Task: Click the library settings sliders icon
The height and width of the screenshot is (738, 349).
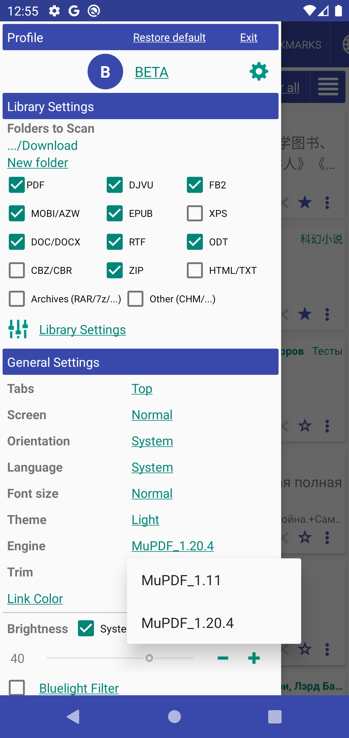Action: (x=18, y=329)
